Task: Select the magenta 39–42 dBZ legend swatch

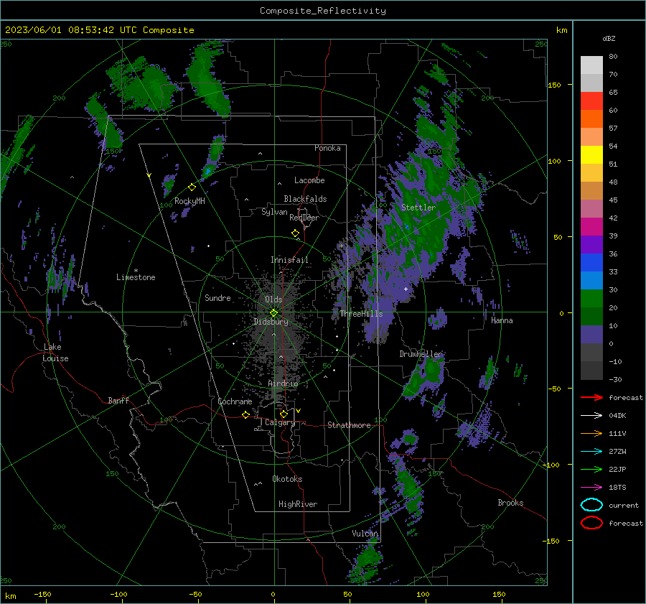Action: [x=591, y=227]
